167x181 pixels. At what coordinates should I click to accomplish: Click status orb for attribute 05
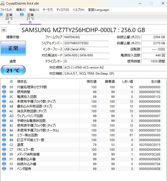[4, 87]
